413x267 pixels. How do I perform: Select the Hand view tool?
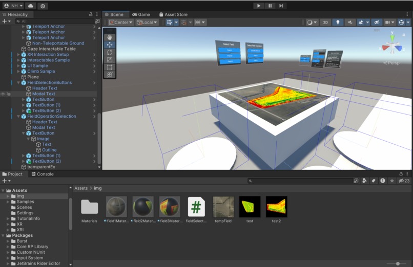[x=110, y=37]
